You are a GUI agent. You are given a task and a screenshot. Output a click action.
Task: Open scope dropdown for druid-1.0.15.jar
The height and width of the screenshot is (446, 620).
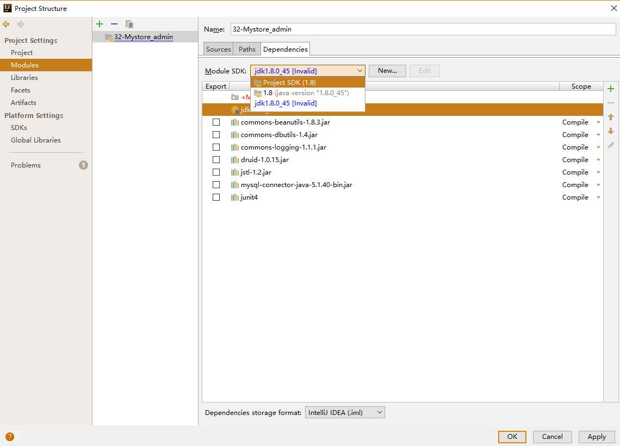pyautogui.click(x=599, y=160)
